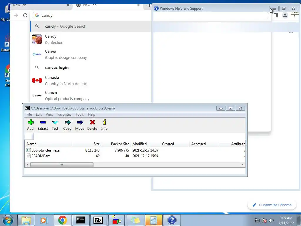Click the Chrome reload button

[x=25, y=15]
